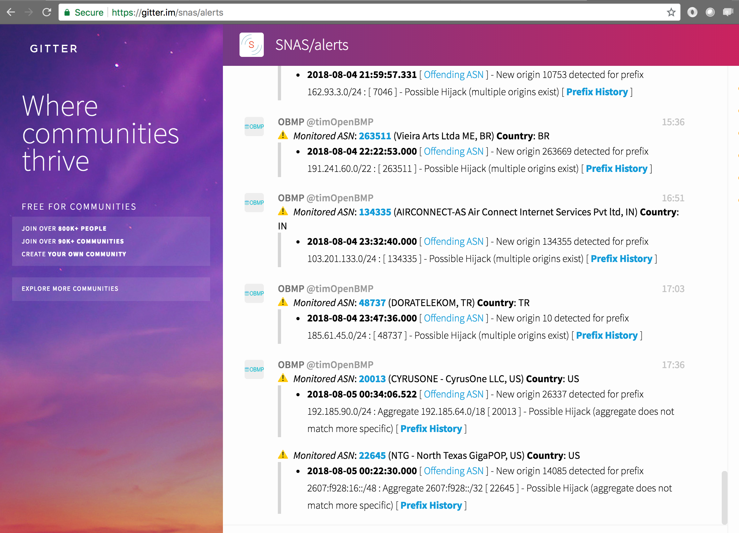739x533 pixels.
Task: Open the monitored ASN 134335 link
Action: click(x=375, y=212)
